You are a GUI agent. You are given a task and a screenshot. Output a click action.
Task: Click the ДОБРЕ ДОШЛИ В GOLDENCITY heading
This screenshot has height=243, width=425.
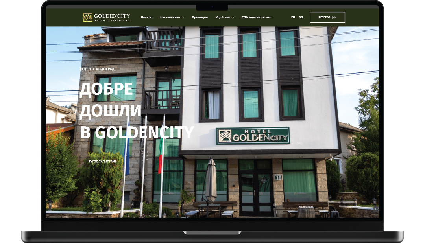coord(137,110)
